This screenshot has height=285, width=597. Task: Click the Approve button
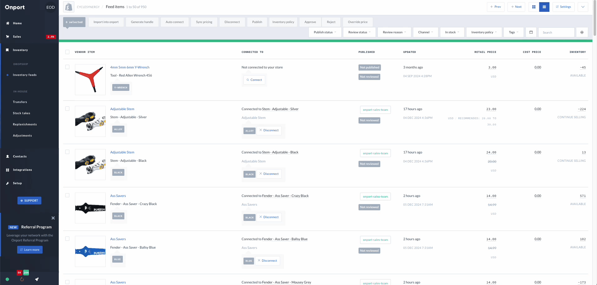click(310, 22)
